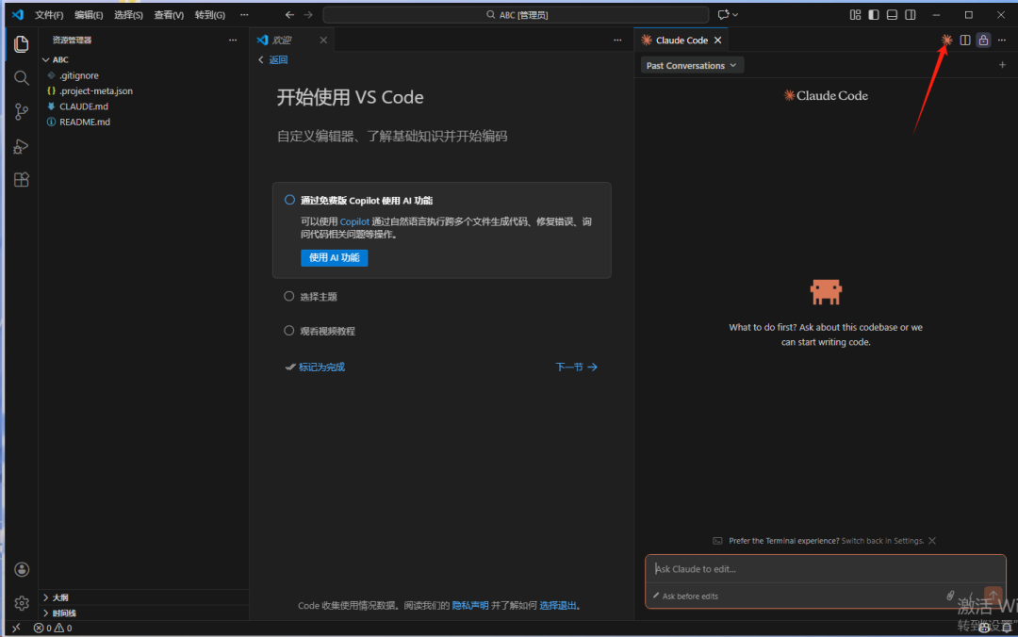This screenshot has height=637, width=1018.
Task: Click the 下一节 next section link
Action: [x=576, y=367]
